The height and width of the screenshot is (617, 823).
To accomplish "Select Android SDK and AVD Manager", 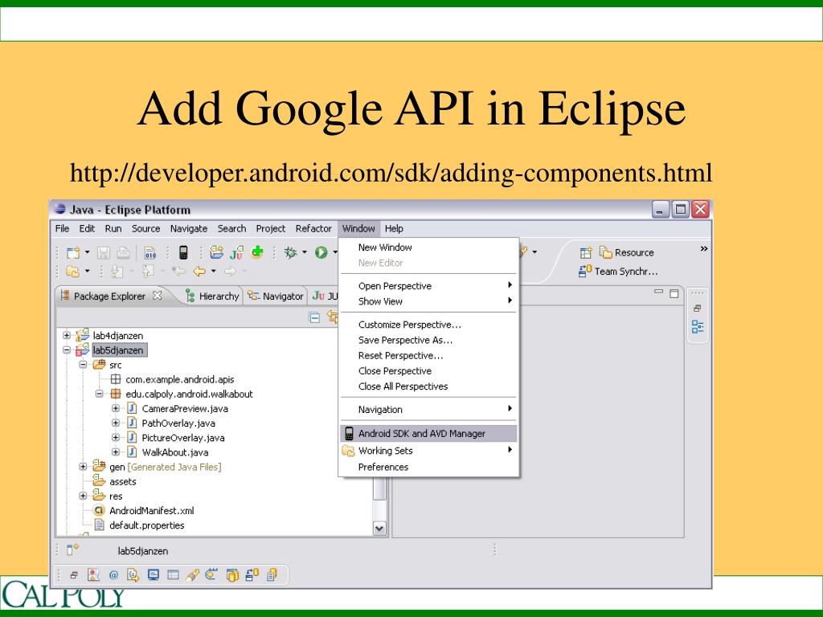I will pos(421,434).
